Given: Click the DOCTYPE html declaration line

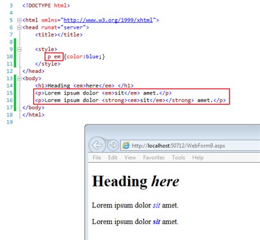Looking at the screenshot, I should (x=46, y=5).
